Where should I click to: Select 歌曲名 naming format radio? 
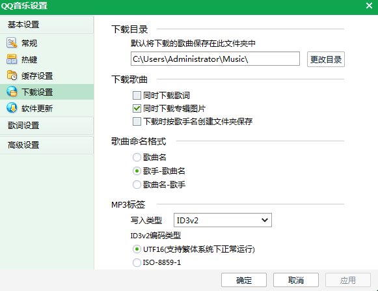pyautogui.click(x=137, y=158)
